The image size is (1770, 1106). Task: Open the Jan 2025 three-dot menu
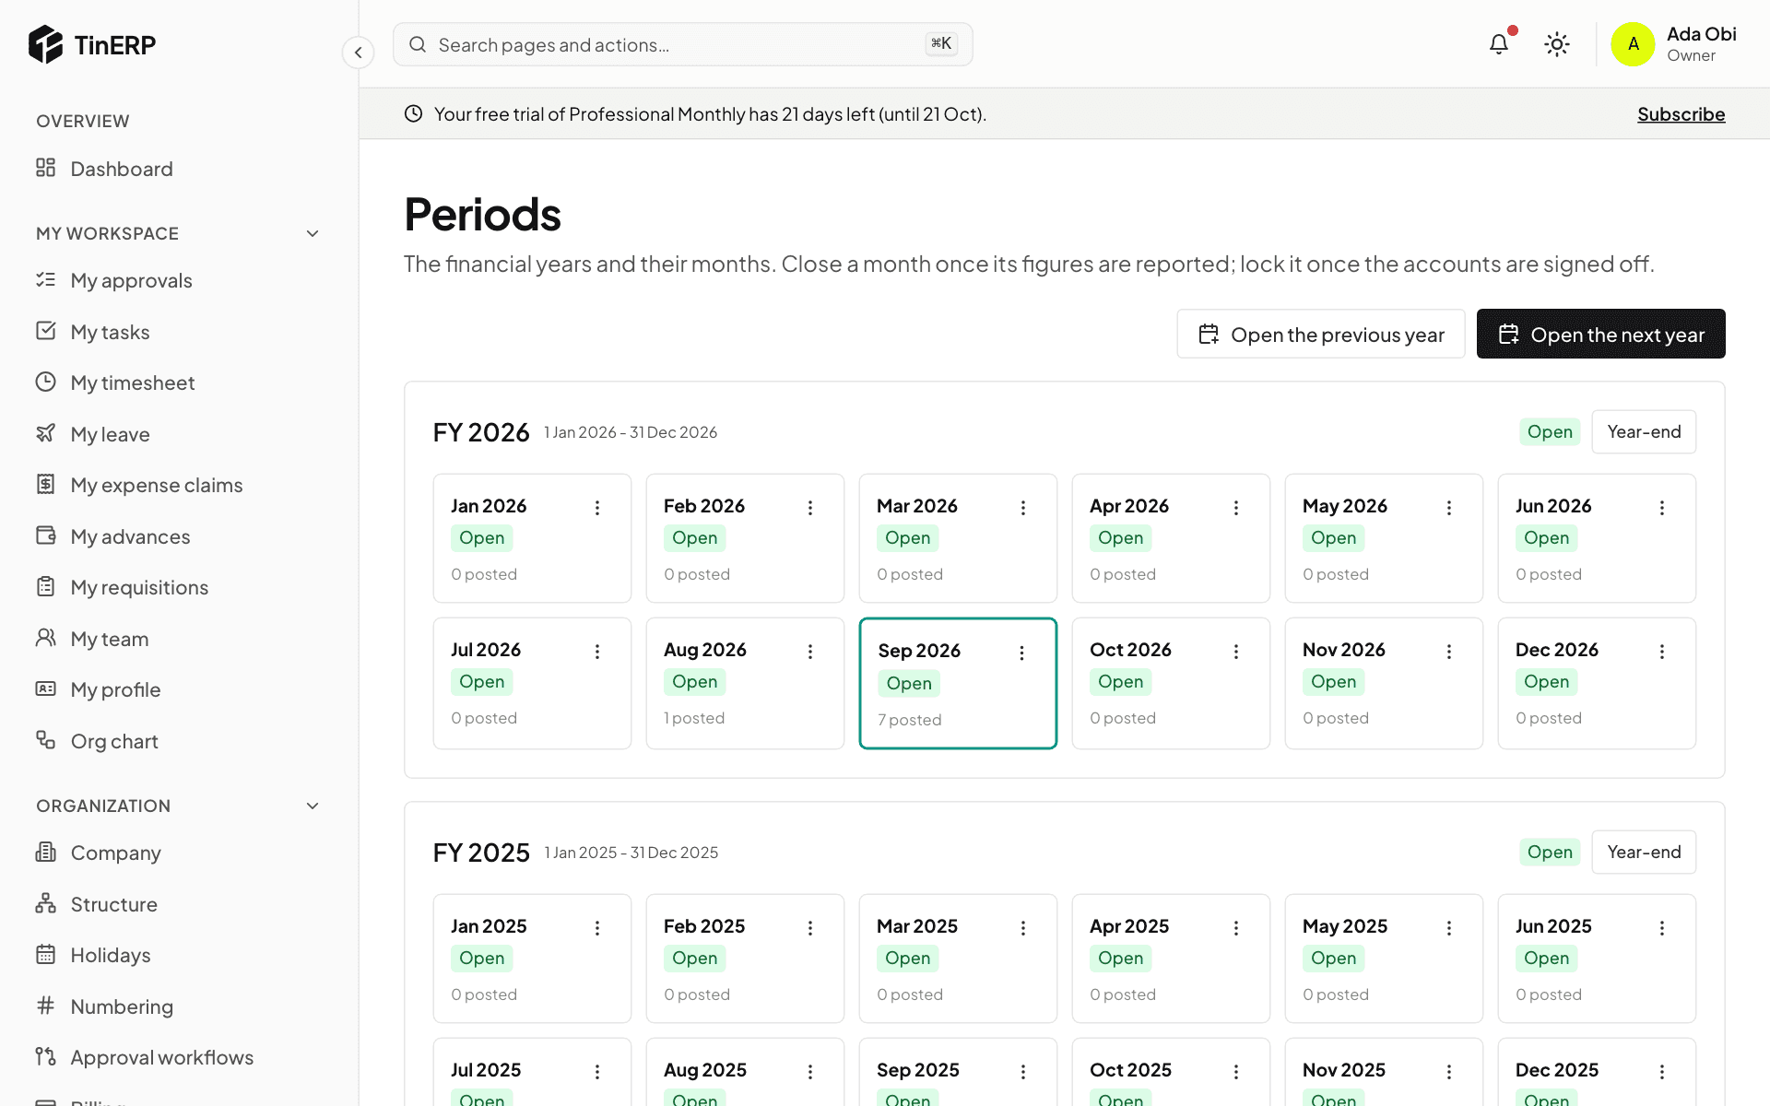(x=597, y=928)
